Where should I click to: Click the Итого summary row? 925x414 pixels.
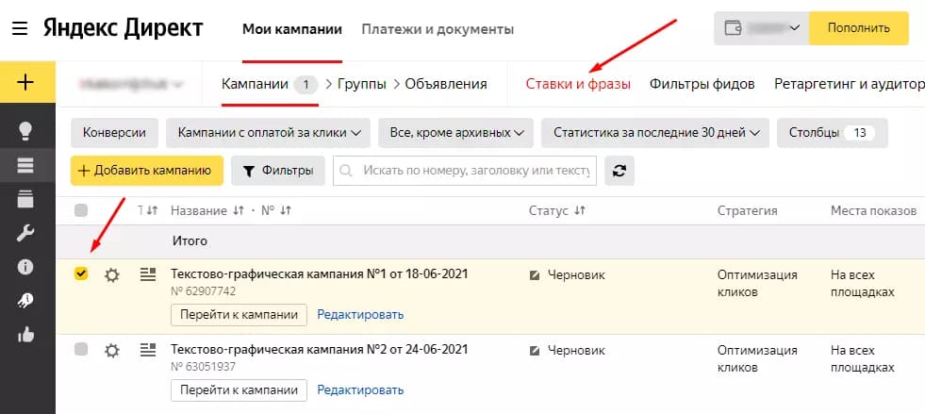pos(490,241)
